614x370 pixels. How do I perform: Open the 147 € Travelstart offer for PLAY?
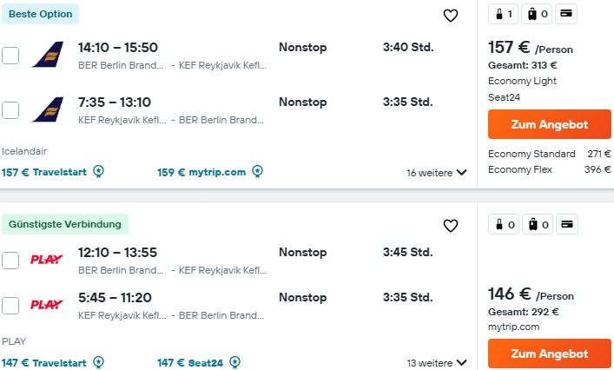(44, 363)
